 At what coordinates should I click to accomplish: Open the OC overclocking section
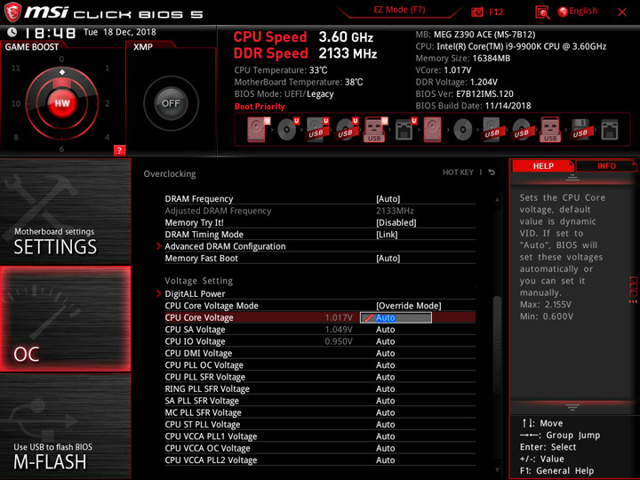coord(65,319)
